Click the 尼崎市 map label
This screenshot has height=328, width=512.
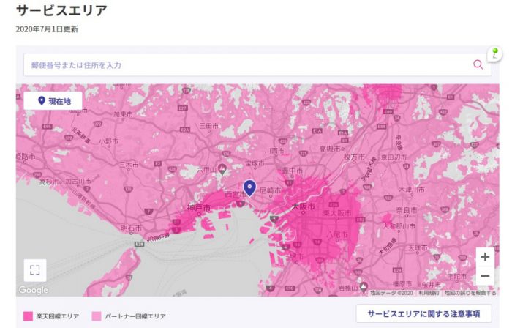271,190
